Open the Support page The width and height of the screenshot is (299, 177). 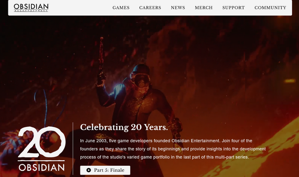pyautogui.click(x=234, y=7)
